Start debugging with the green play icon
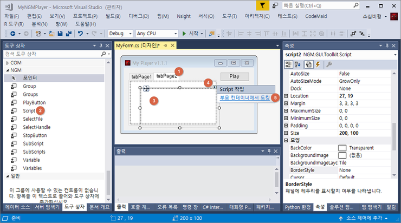 [x=184, y=34]
